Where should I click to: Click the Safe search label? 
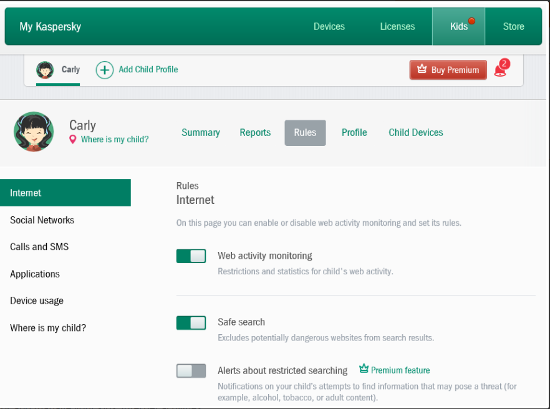point(241,322)
